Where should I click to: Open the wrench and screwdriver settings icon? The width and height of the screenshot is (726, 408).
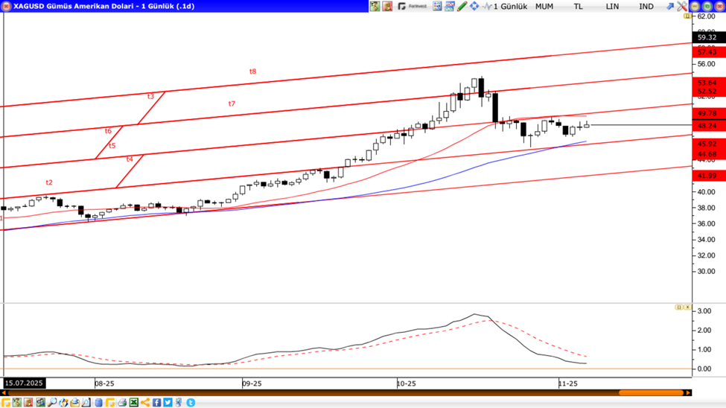681,6
